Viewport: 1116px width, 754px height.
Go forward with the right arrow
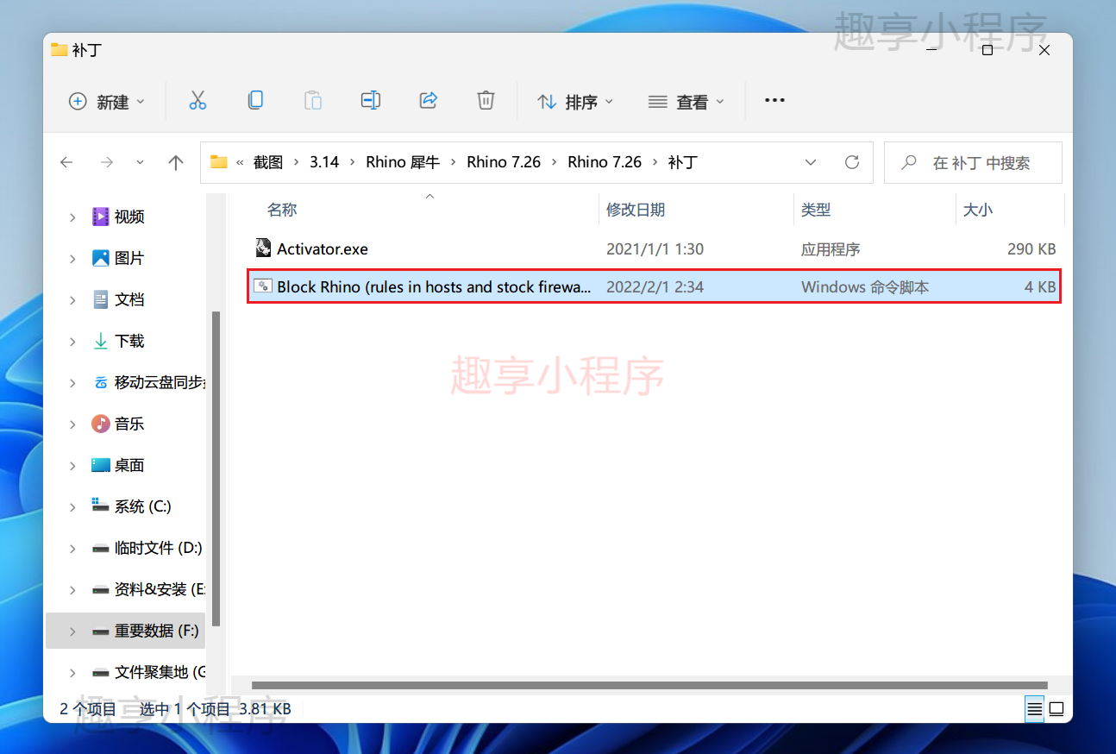coord(106,162)
